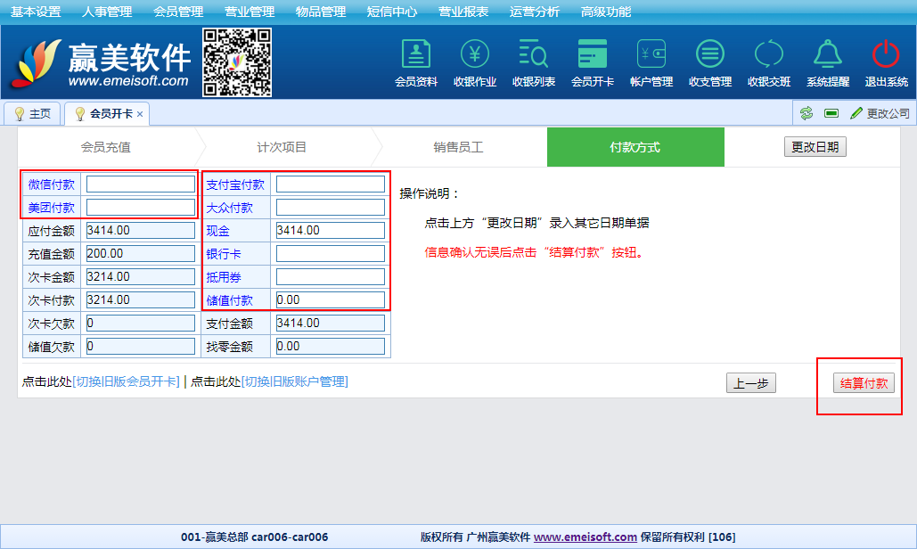Screen dimensions: 917x549
Task: Click the green refresh icon near 更改公司
Action: coord(806,113)
